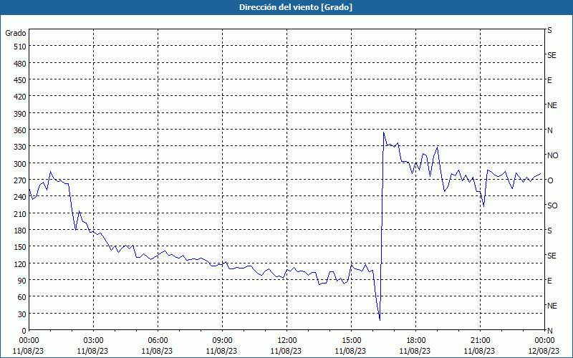Click the 450 degree axis label

(20, 80)
